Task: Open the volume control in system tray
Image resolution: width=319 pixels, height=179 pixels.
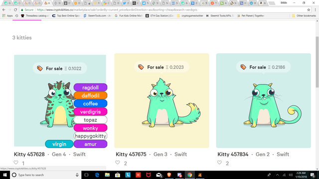Action: pyautogui.click(x=291, y=175)
